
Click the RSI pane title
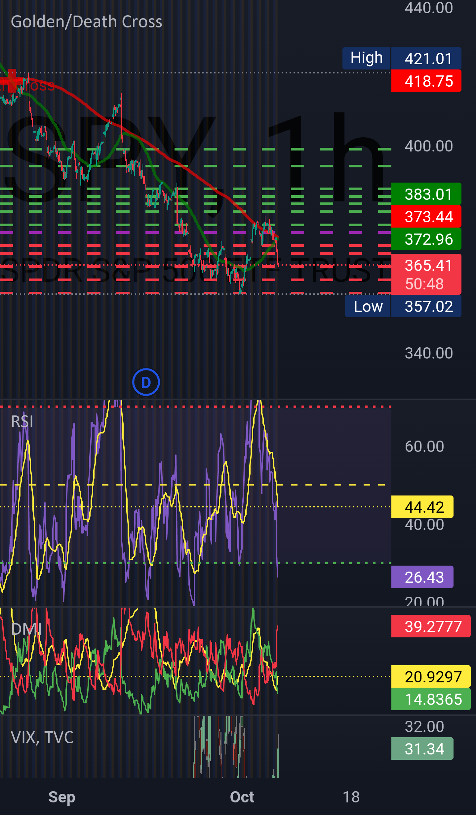tap(22, 422)
